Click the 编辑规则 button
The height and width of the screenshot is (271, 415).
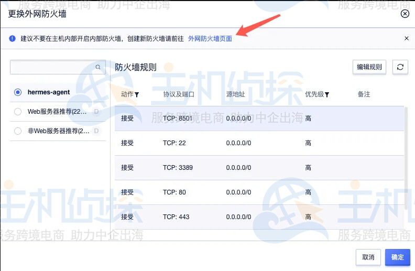click(x=369, y=67)
